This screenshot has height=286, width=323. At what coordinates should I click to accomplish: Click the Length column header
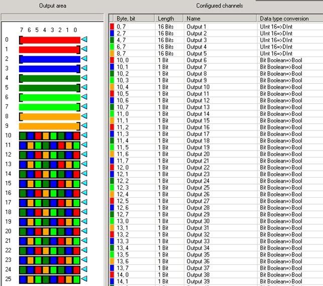tap(169, 19)
